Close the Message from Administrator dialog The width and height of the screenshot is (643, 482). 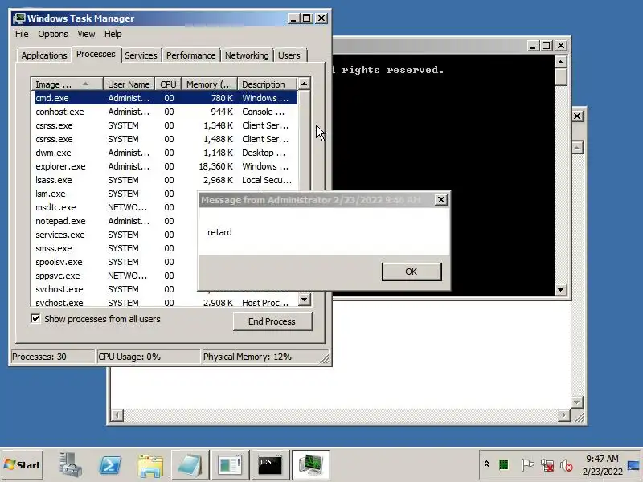pos(440,199)
